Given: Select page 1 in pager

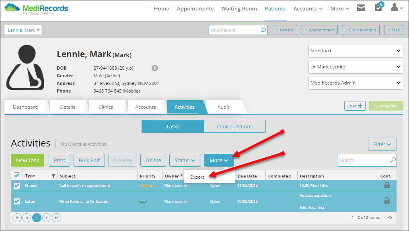Looking at the screenshot, I should pos(37,218).
